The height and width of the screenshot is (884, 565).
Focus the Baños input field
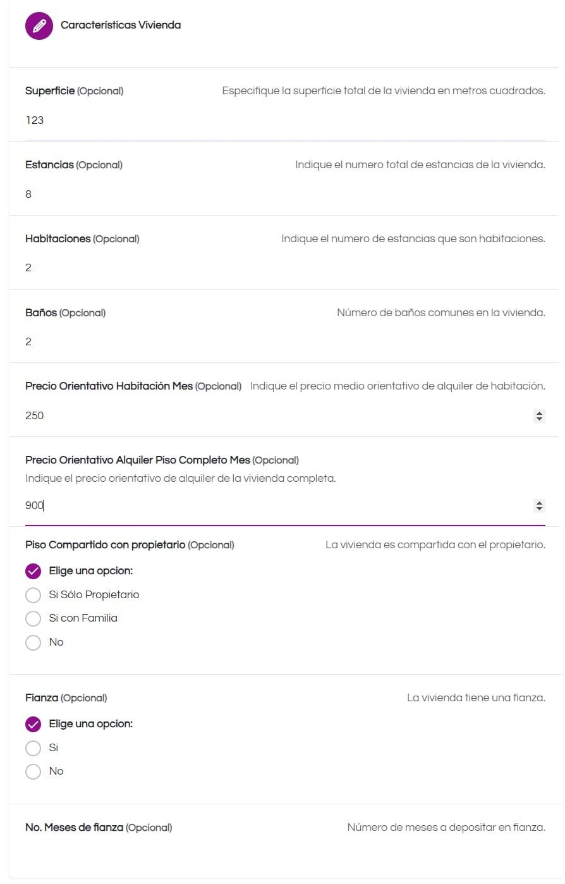pyautogui.click(x=285, y=341)
